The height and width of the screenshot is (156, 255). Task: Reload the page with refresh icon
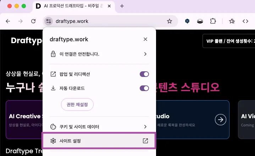click(x=33, y=21)
